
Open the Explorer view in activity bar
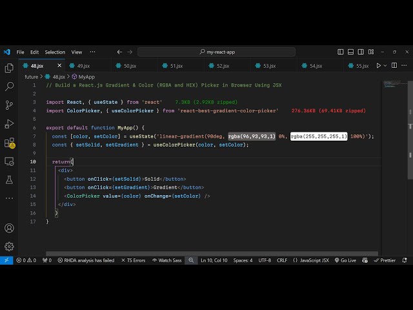click(x=9, y=68)
